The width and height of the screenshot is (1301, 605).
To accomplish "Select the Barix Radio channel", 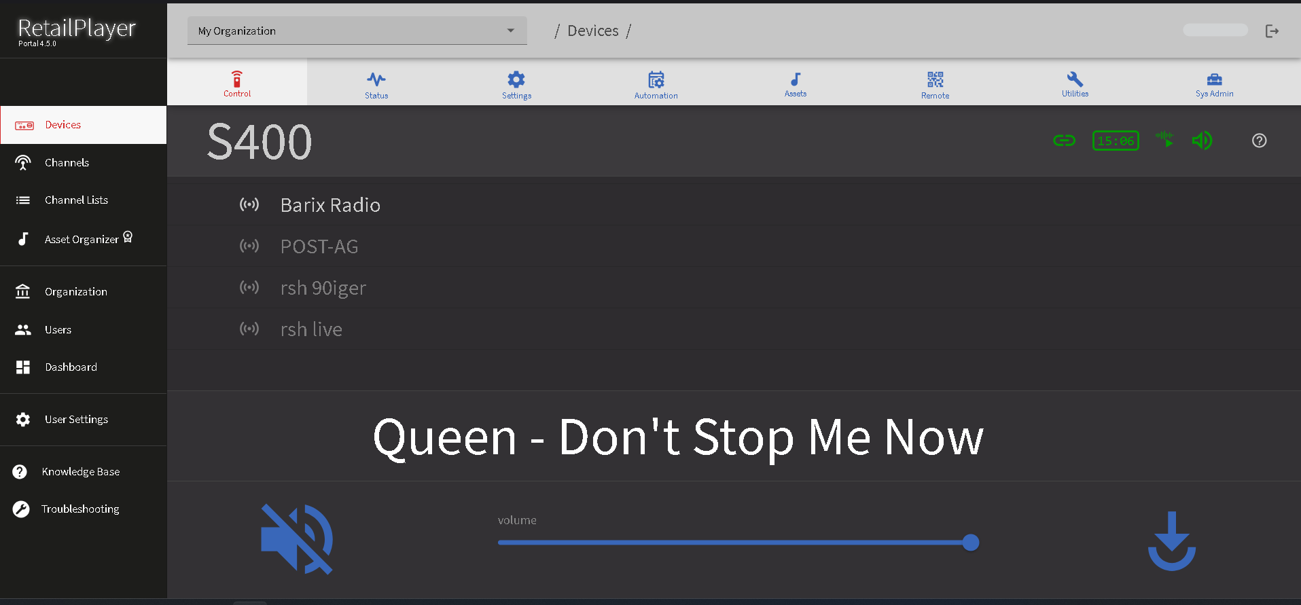I will click(x=330, y=205).
